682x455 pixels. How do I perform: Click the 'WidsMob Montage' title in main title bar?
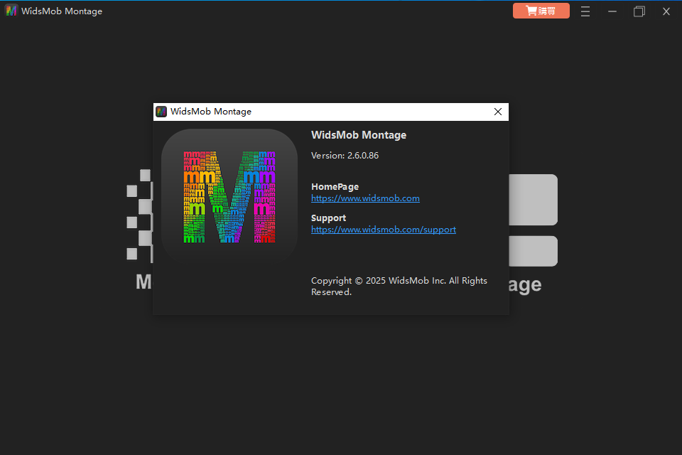click(x=62, y=11)
